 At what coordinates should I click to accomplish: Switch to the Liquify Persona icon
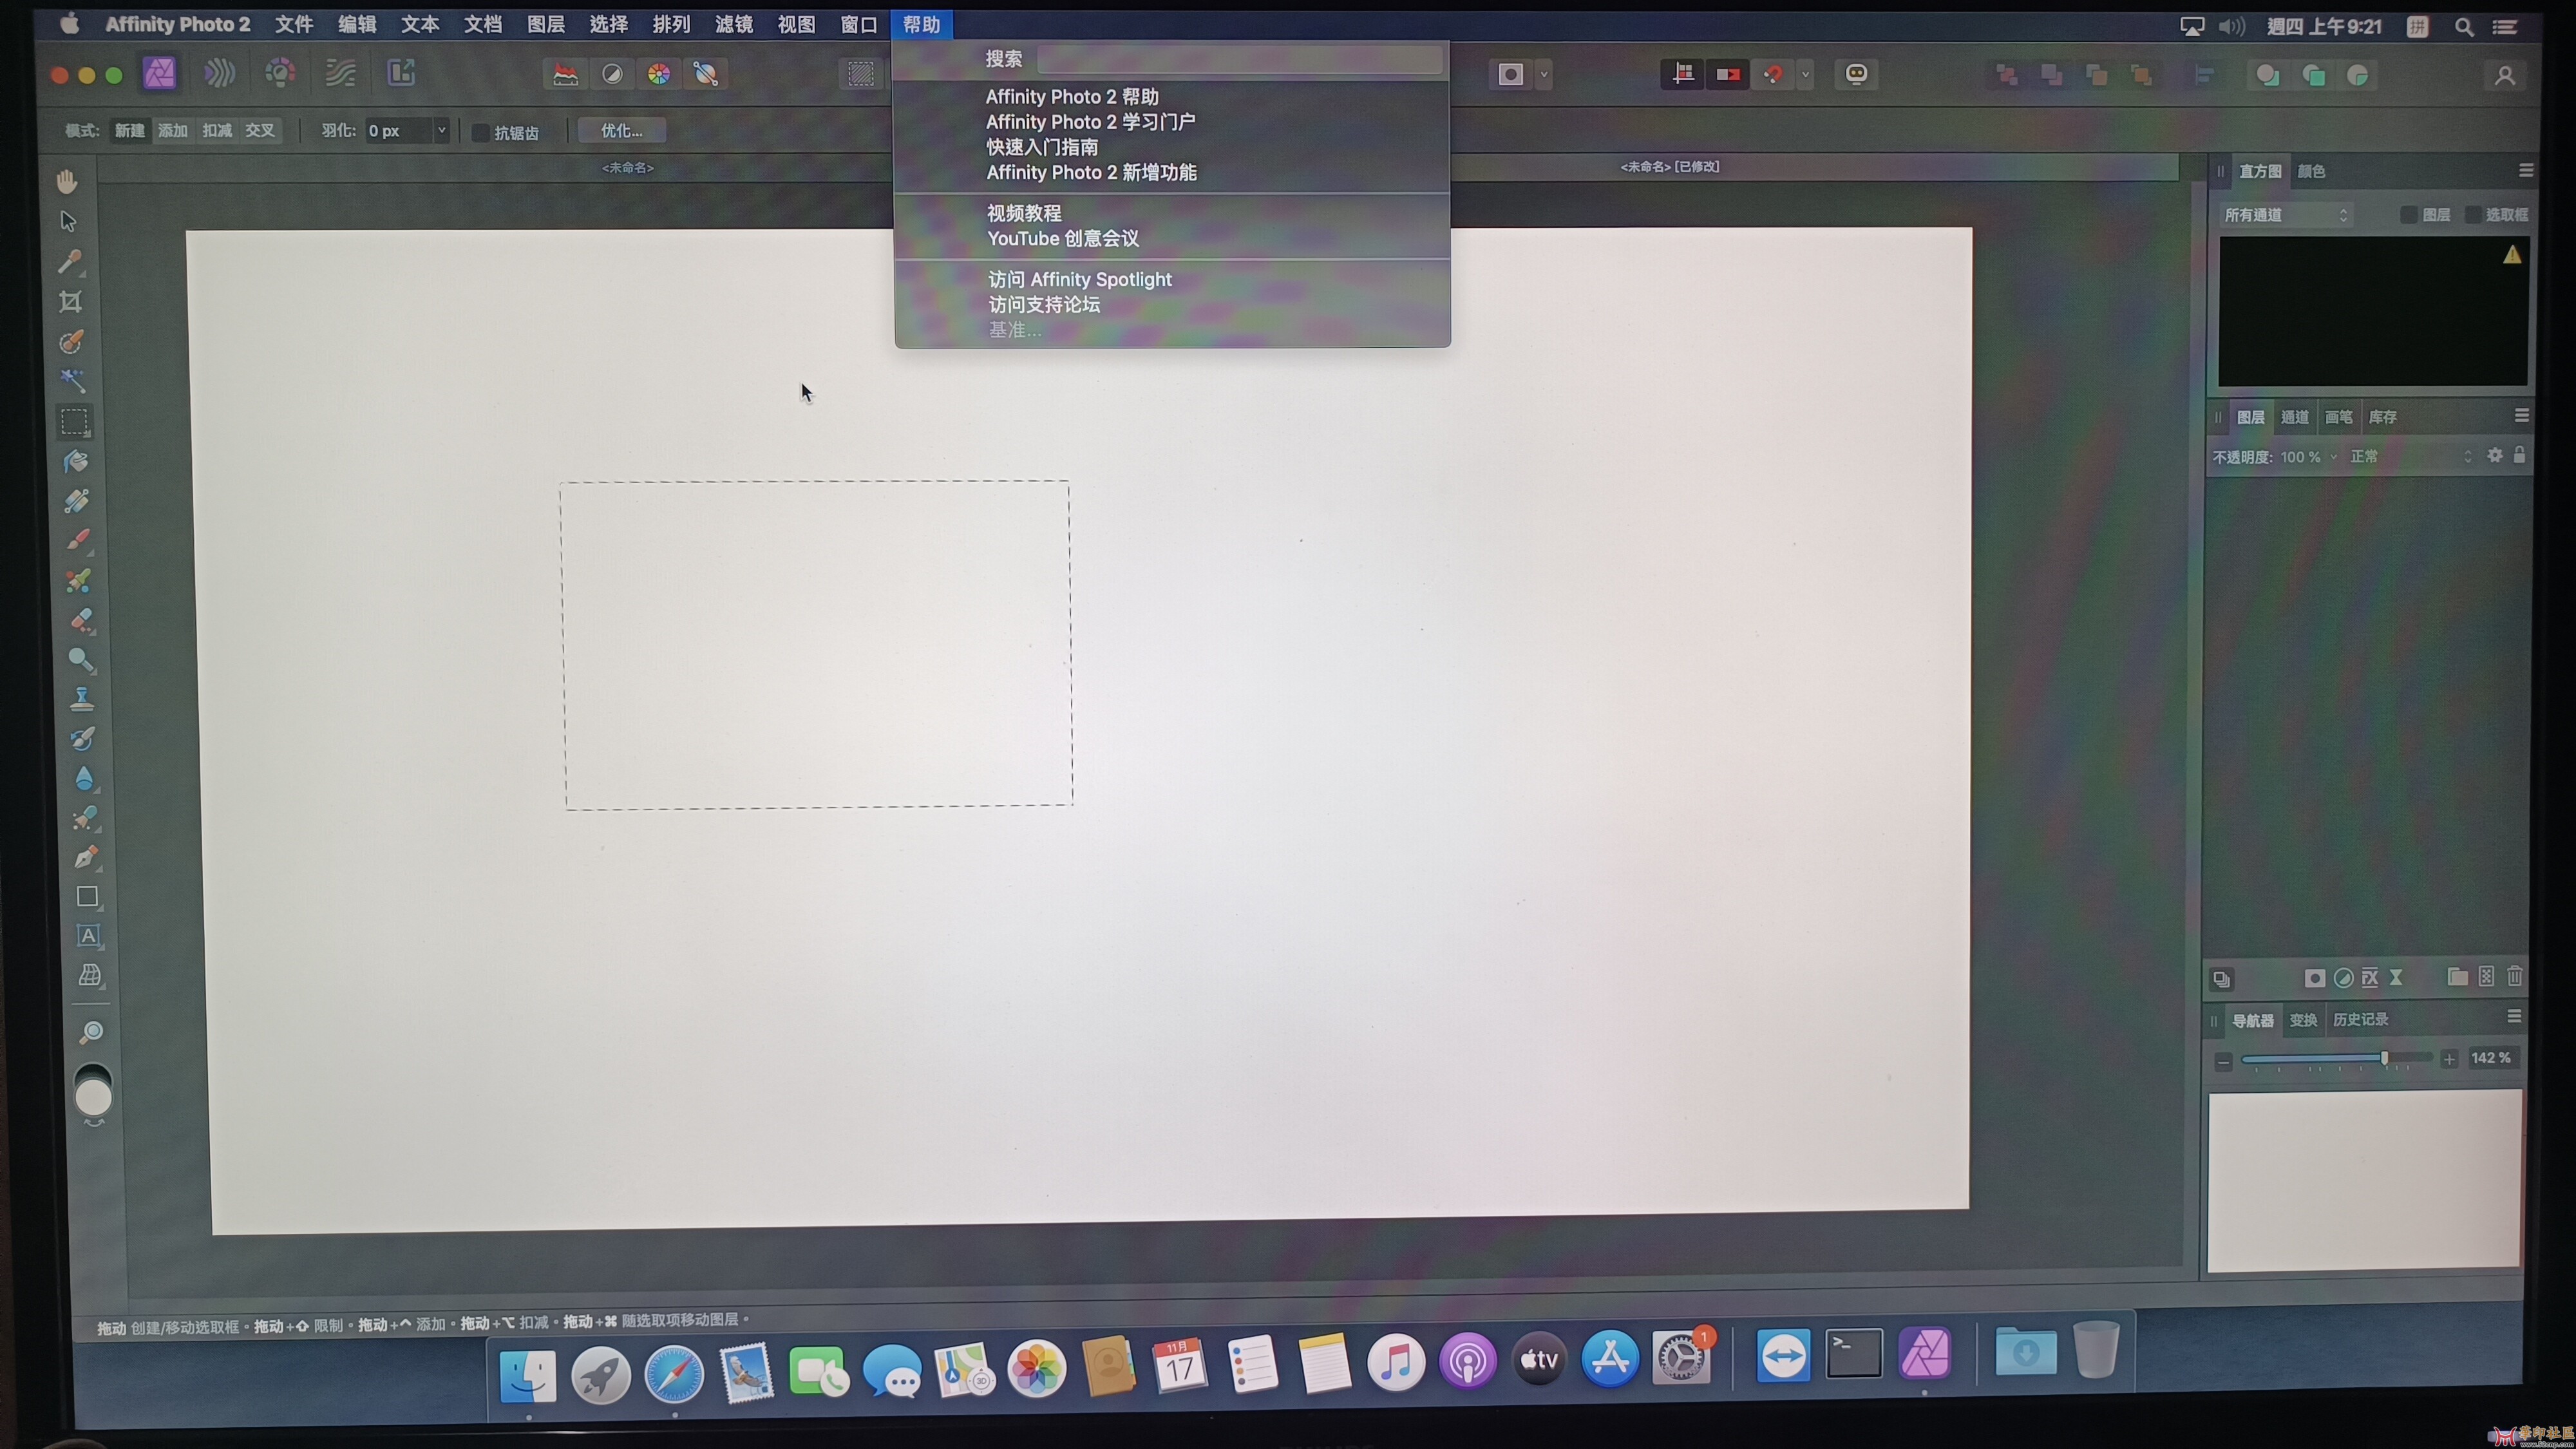(x=219, y=73)
